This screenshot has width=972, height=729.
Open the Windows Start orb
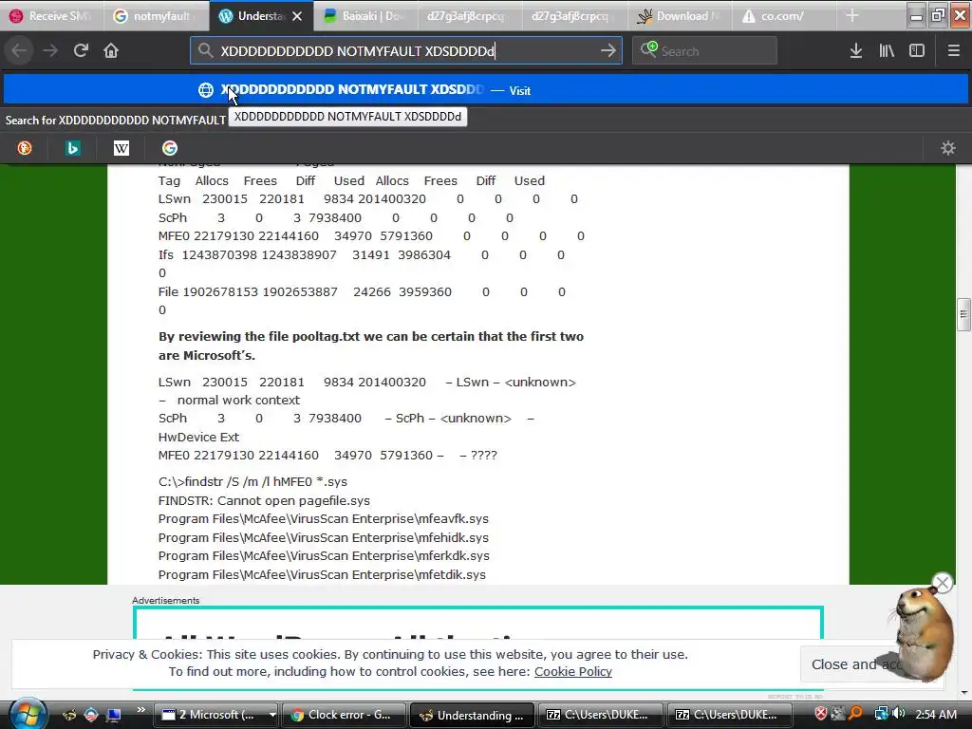[x=27, y=714]
